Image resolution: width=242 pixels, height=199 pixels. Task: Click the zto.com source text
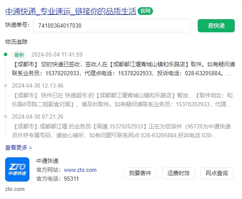15,189
